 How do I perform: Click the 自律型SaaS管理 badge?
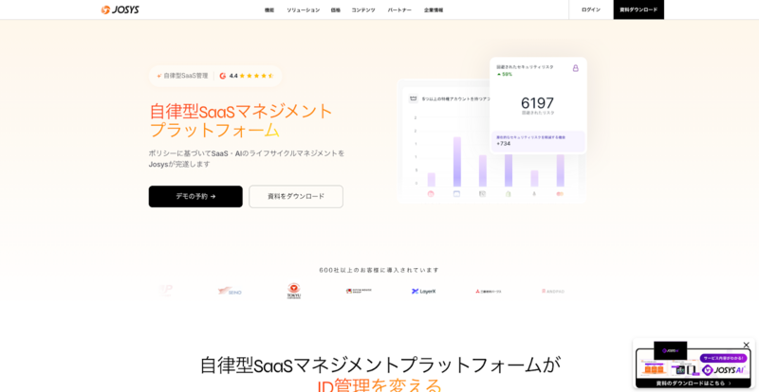tap(182, 76)
